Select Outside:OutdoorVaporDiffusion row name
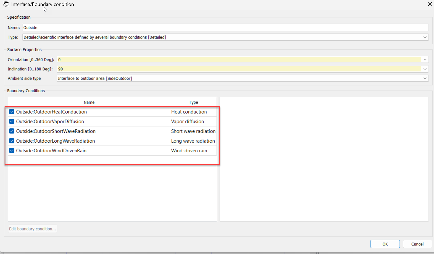Screen dimensions: 434x254 coord(50,121)
